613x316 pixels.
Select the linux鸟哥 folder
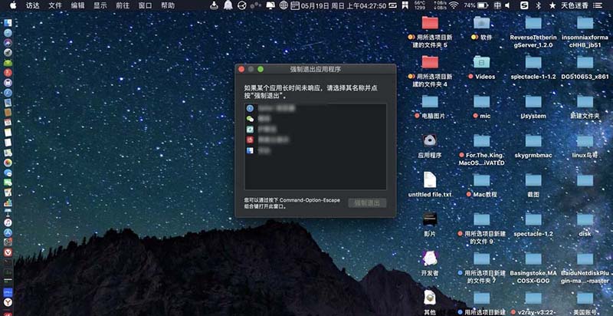585,140
